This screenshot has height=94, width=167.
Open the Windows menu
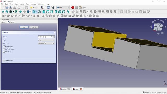(41, 4)
